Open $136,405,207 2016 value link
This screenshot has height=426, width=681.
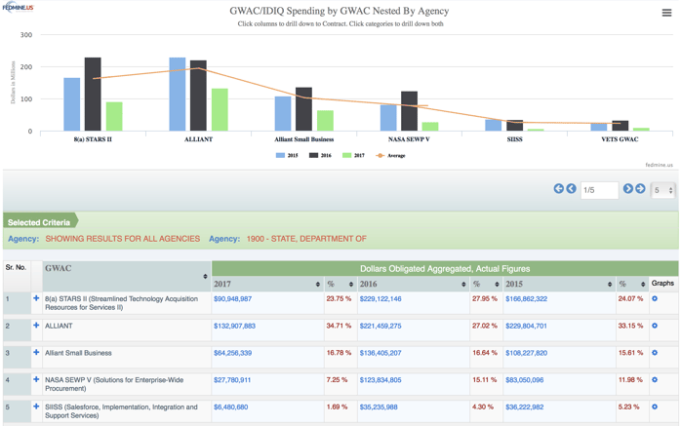click(x=381, y=353)
